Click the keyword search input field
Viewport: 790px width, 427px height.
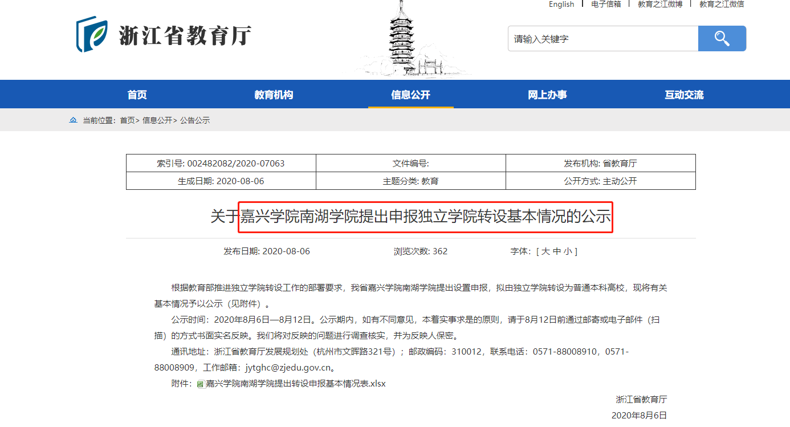pyautogui.click(x=602, y=39)
